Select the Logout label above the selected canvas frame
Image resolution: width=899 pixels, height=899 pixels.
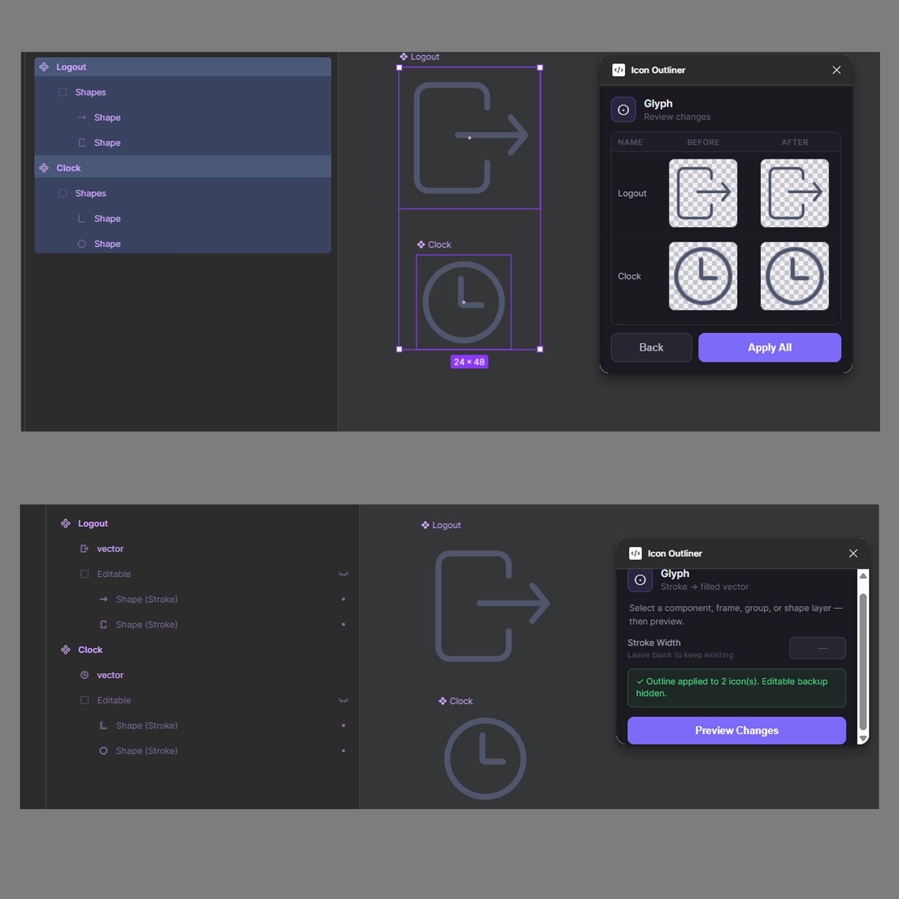point(420,57)
